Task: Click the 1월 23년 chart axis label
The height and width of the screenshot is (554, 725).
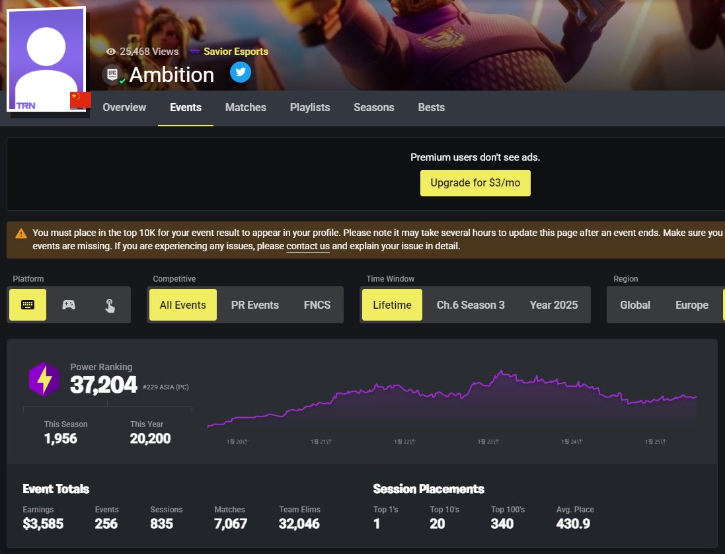Action: point(488,442)
